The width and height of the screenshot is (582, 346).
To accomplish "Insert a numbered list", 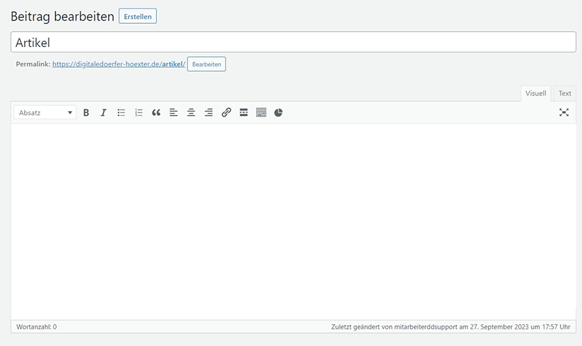I will click(x=138, y=112).
